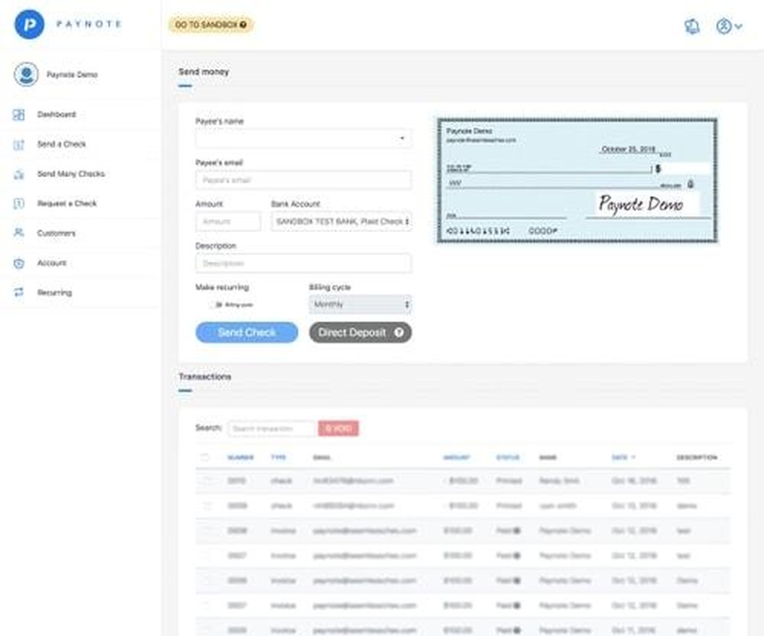
Task: Click the Direct Deposit button
Action: tap(361, 333)
